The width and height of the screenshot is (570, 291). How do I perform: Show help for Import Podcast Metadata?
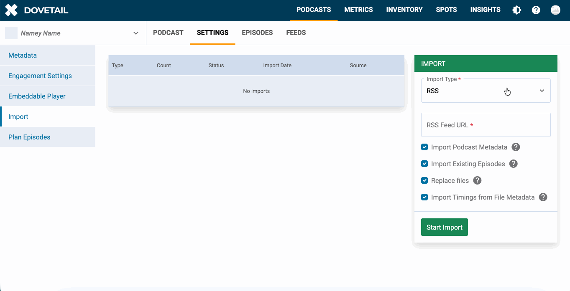pyautogui.click(x=516, y=147)
